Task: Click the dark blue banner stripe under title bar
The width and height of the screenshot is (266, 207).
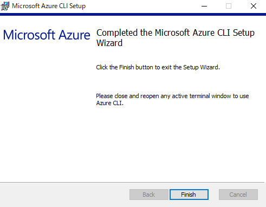Action: pyautogui.click(x=133, y=14)
